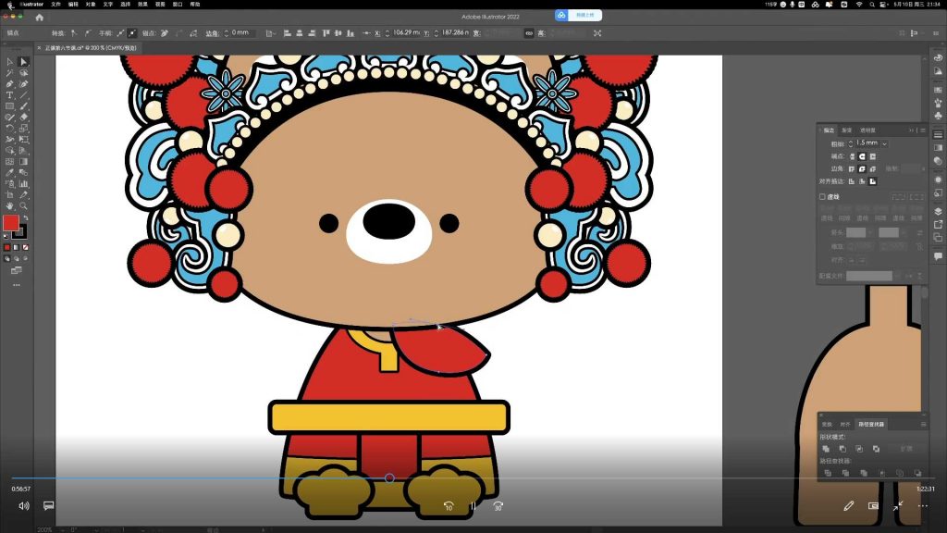The image size is (947, 533).
Task: Click the blue cloud sync button at top
Action: coord(561,14)
